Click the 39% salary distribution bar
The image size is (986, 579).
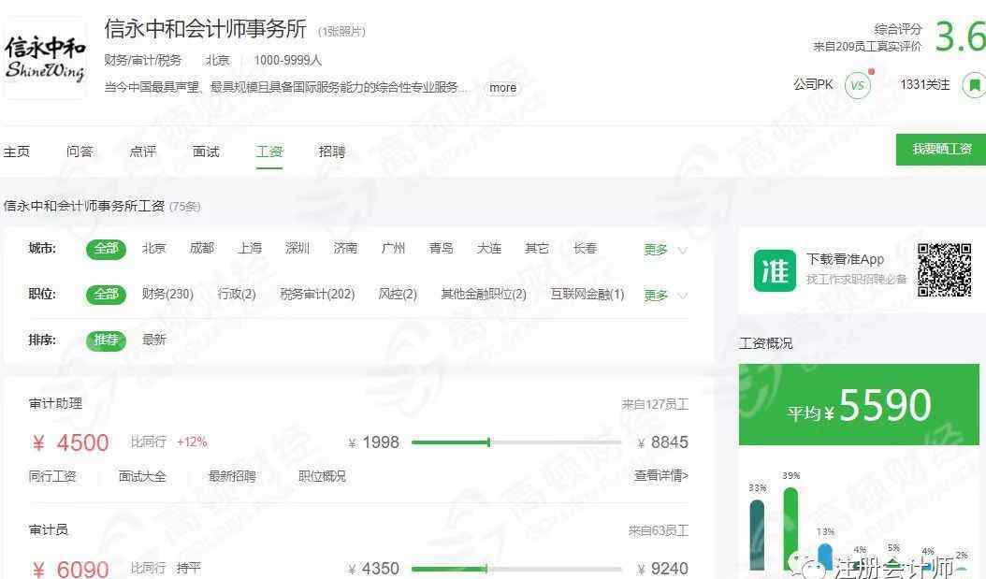tap(790, 528)
